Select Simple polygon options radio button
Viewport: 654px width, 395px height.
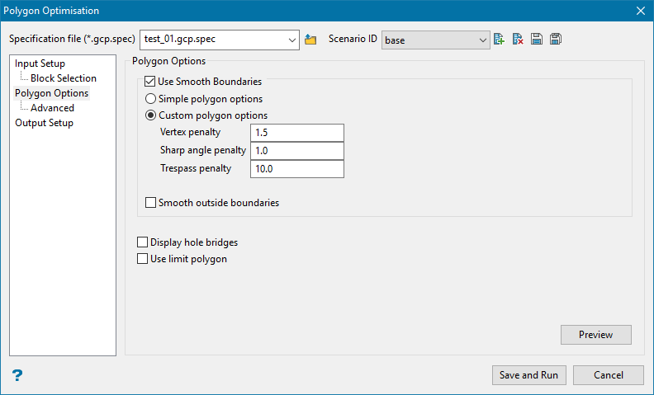point(150,98)
